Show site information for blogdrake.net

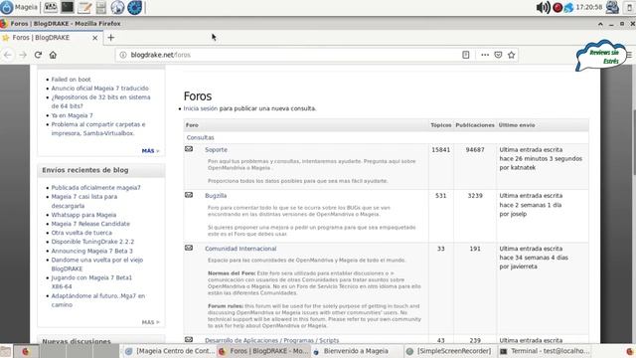point(123,55)
